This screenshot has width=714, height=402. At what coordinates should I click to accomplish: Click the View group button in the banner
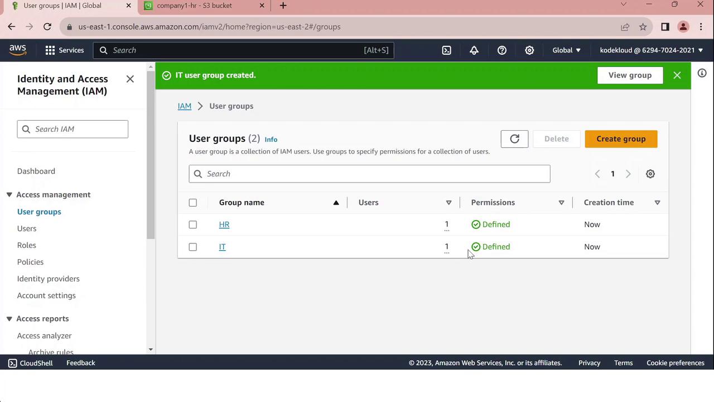coord(630,75)
